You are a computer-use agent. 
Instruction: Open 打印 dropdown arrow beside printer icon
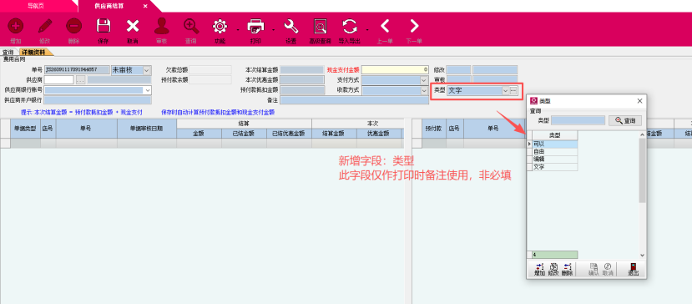pyautogui.click(x=274, y=30)
